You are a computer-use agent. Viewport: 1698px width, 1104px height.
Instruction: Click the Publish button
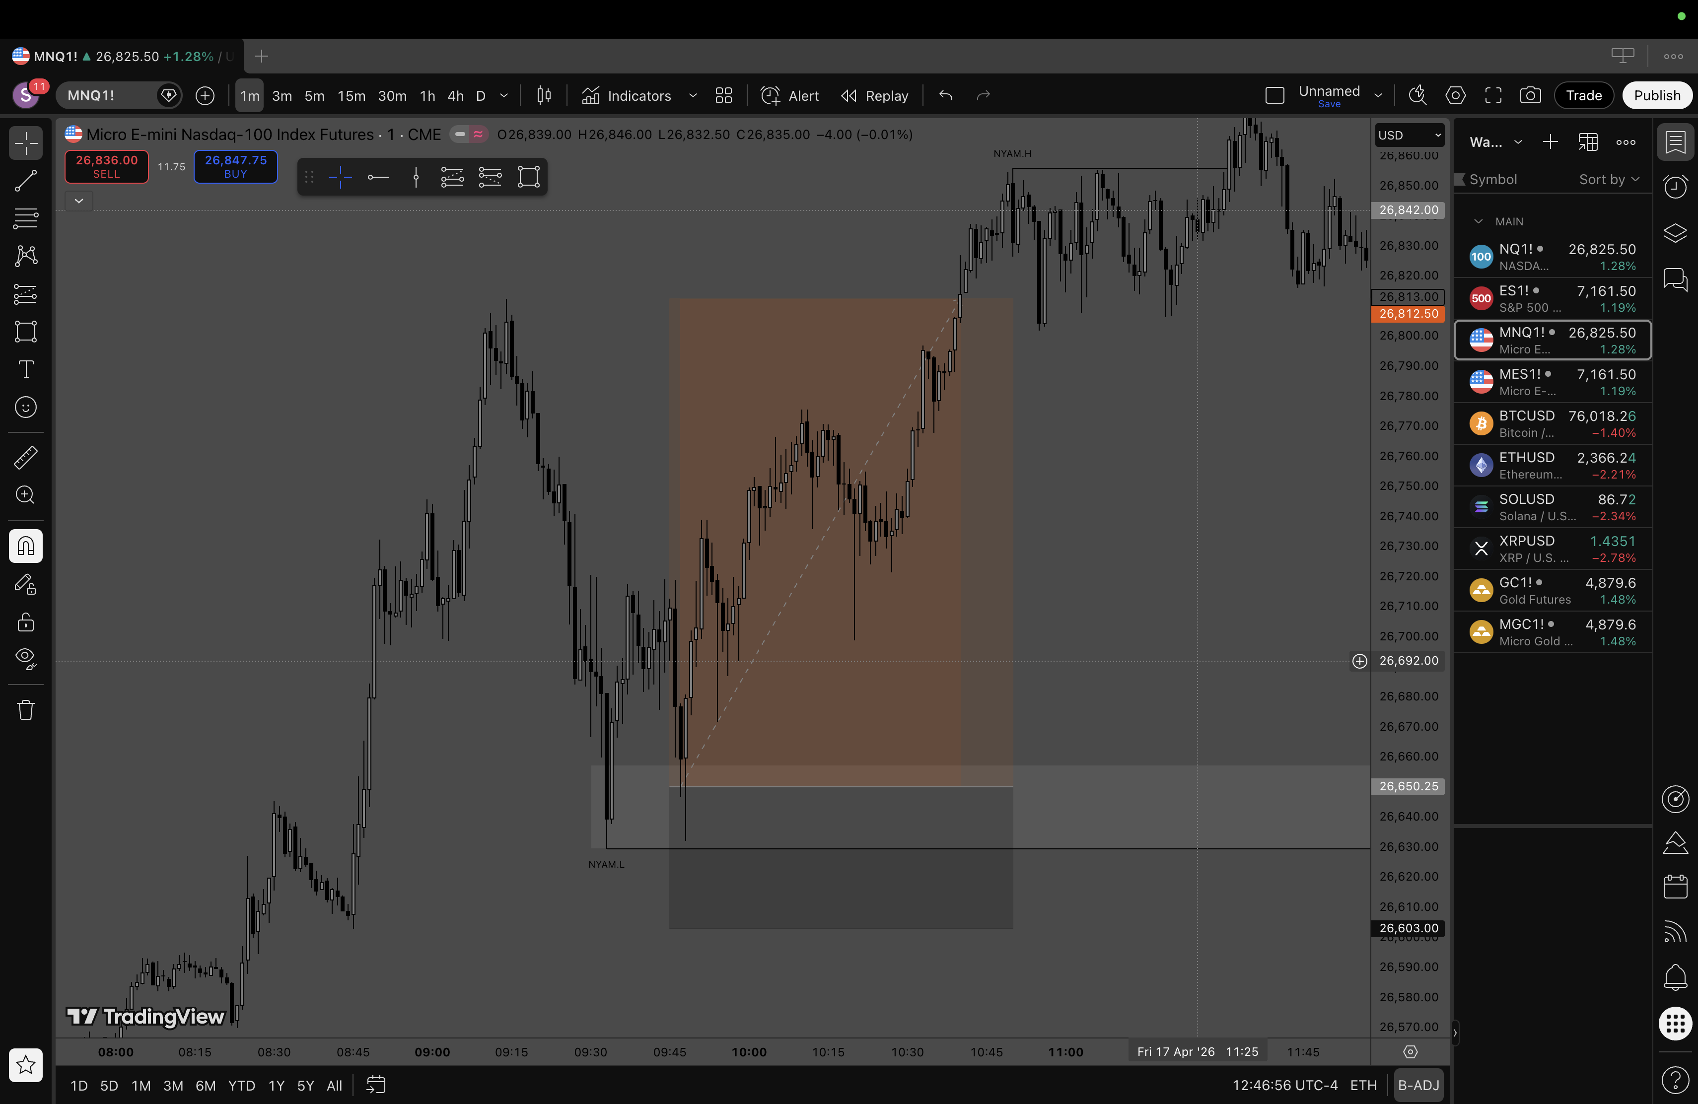(x=1657, y=96)
